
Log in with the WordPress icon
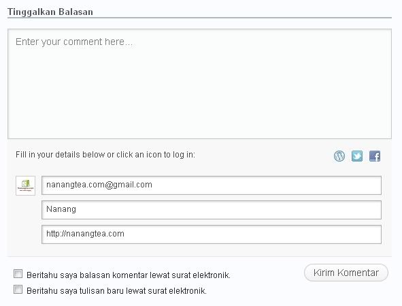pyautogui.click(x=339, y=156)
